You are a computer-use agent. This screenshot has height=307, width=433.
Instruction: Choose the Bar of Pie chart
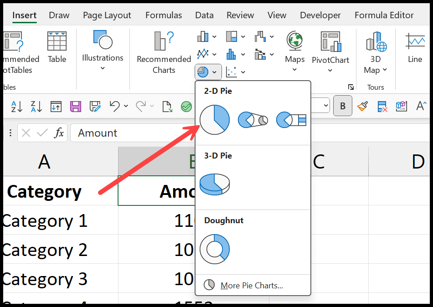pyautogui.click(x=291, y=120)
